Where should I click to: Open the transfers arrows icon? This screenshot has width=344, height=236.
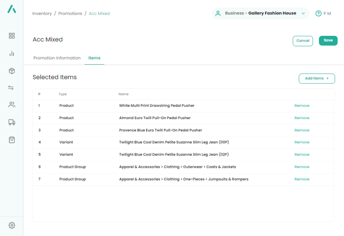(11, 88)
